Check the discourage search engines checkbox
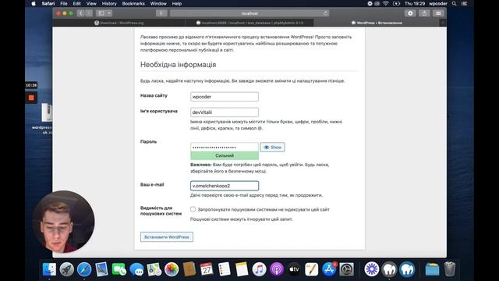Image resolution: width=499 pixels, height=281 pixels. (x=193, y=209)
